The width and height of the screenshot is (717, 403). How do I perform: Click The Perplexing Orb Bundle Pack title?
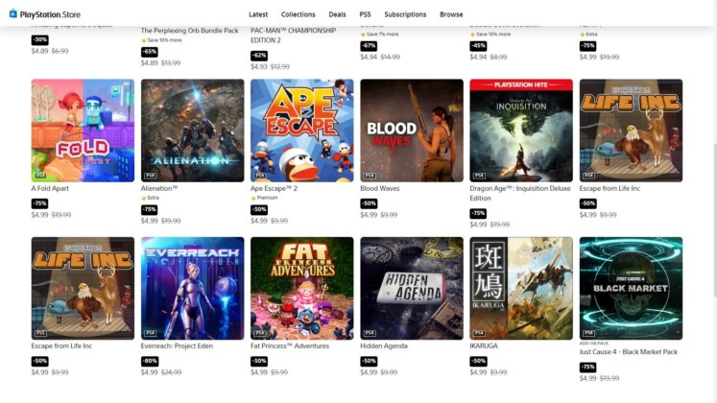(189, 31)
